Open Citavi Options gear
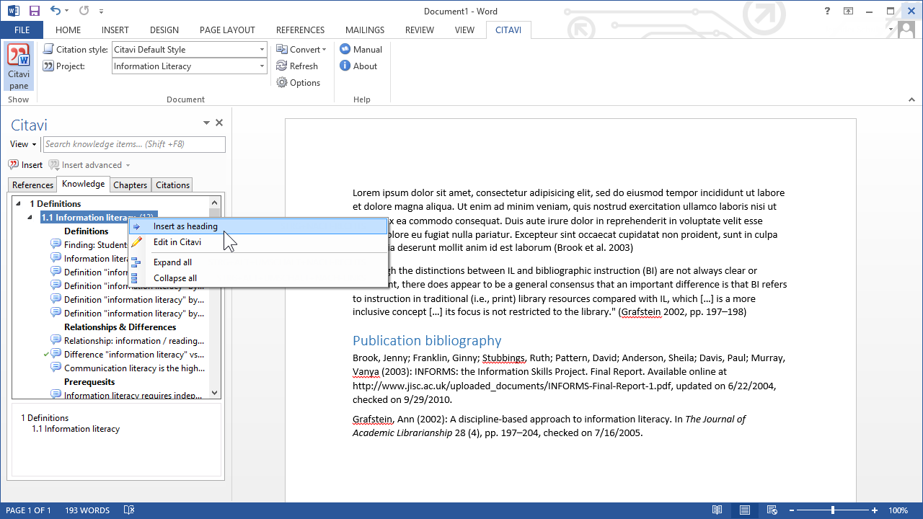Screen dimensions: 923x519 click(299, 82)
